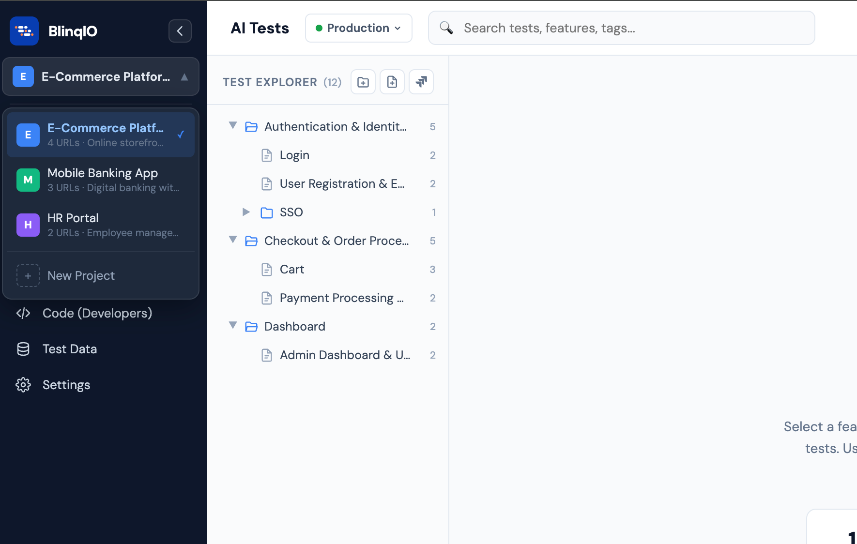Open Settings via the gear icon

click(x=23, y=385)
